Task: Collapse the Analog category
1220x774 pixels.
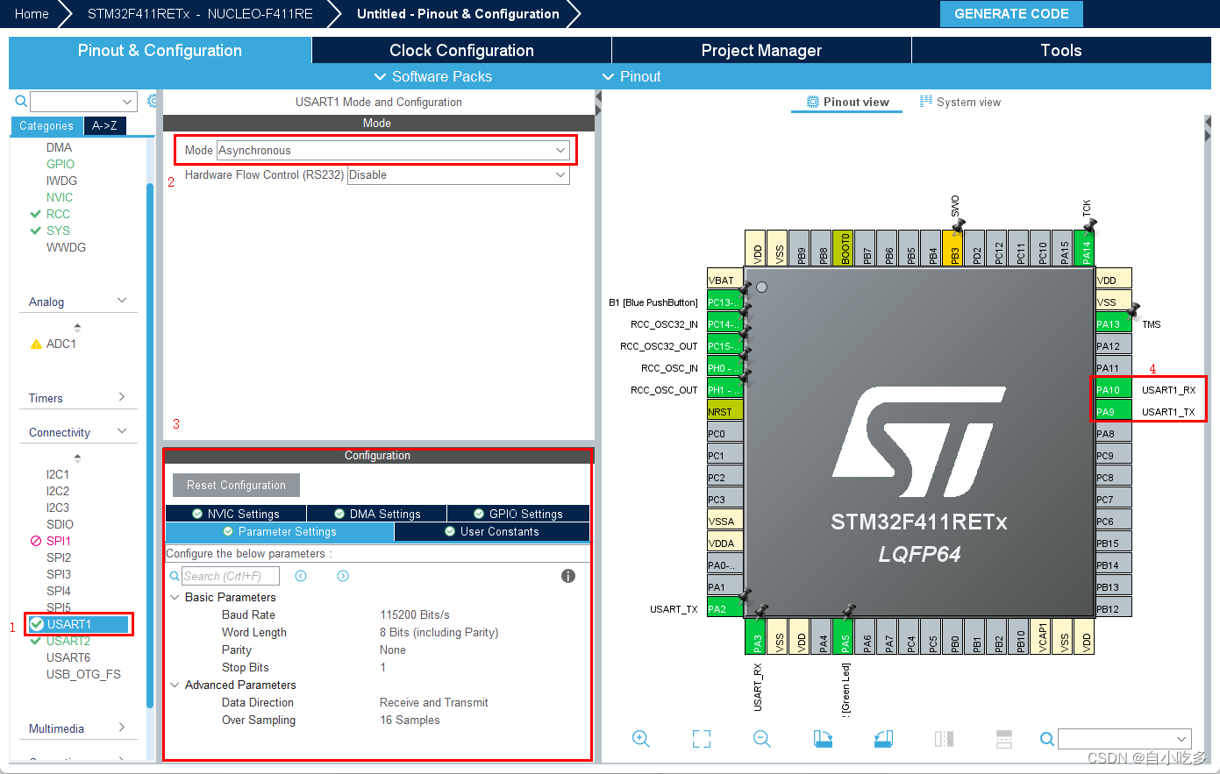Action: [122, 301]
